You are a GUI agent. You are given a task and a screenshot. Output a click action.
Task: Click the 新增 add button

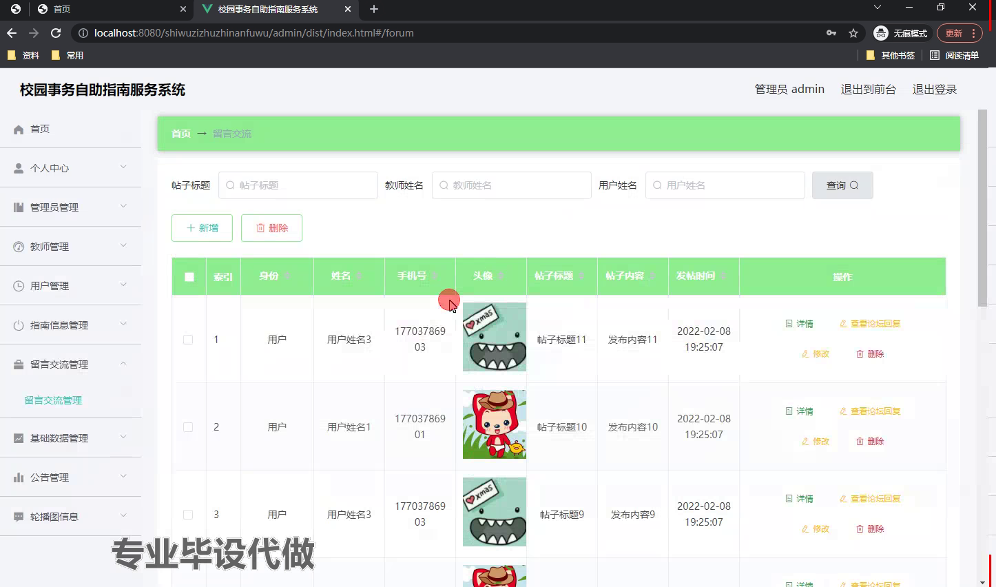click(x=202, y=228)
